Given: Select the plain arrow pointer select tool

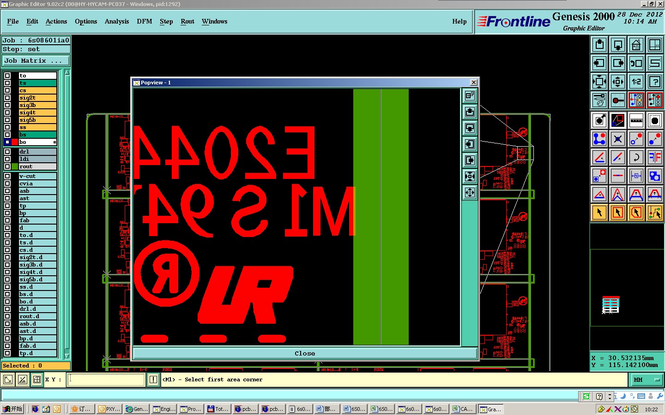Looking at the screenshot, I should pos(599,213).
